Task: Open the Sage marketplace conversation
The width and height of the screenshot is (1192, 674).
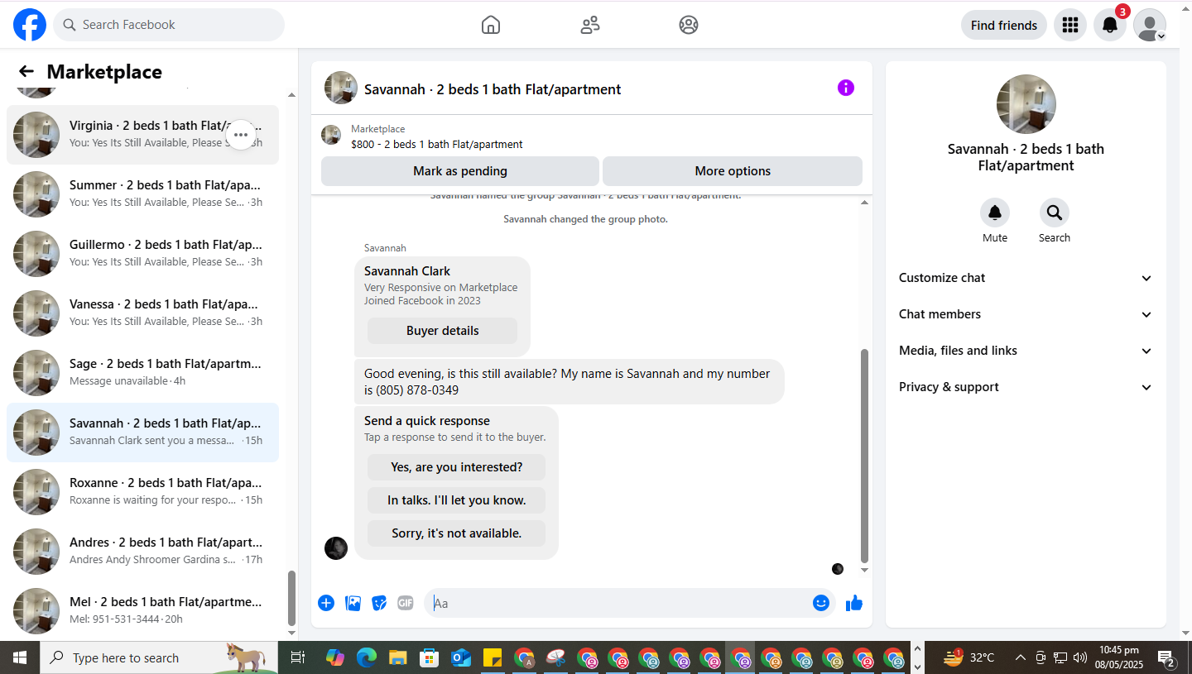Action: tap(142, 373)
